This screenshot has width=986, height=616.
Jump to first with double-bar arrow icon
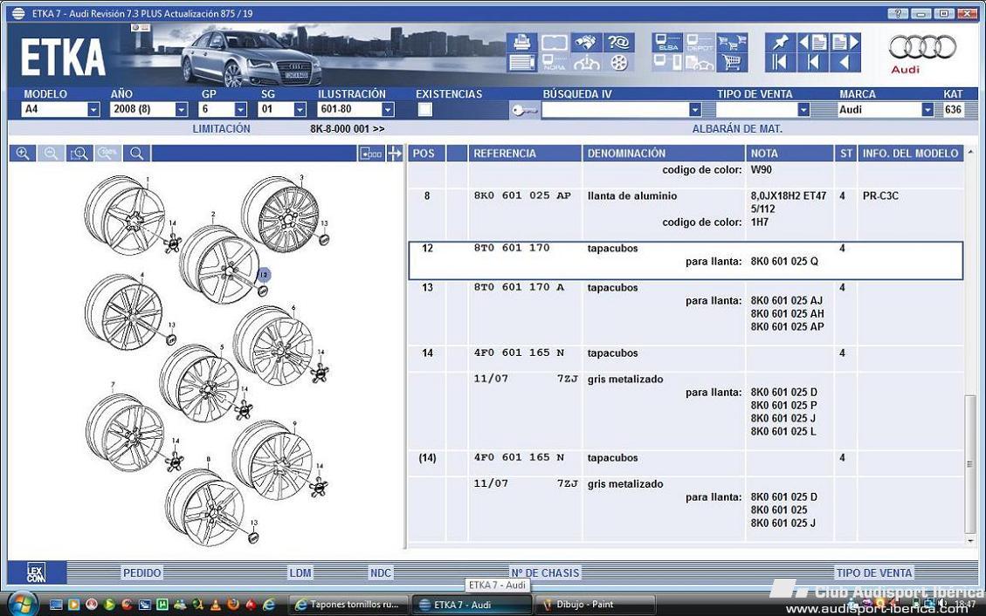tap(781, 62)
